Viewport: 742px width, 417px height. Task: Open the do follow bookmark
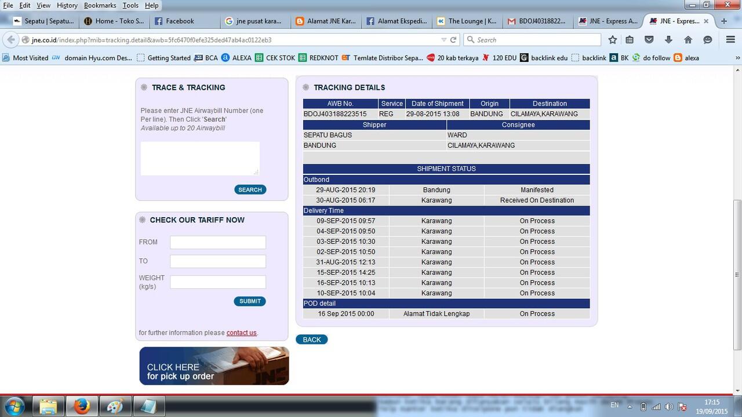click(x=651, y=58)
